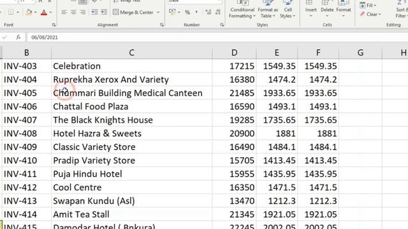Viewport: 408px width, 229px height.
Task: Expand the Format dropdown arrow
Action: (x=344, y=16)
